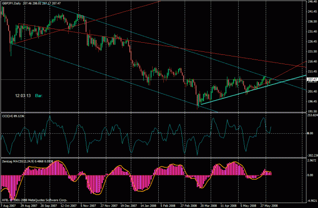This screenshot has width=318, height=208.
Task: Select the 12 Oct 2007 date label
Action: point(69,205)
